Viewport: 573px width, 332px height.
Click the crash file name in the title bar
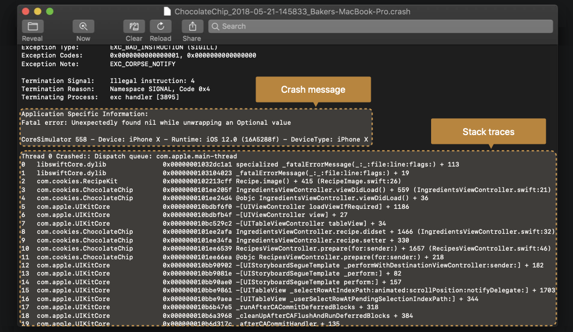pos(288,11)
